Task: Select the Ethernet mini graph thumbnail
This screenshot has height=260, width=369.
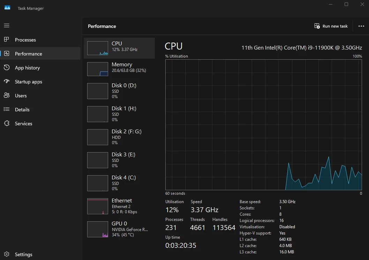Action: coord(98,206)
